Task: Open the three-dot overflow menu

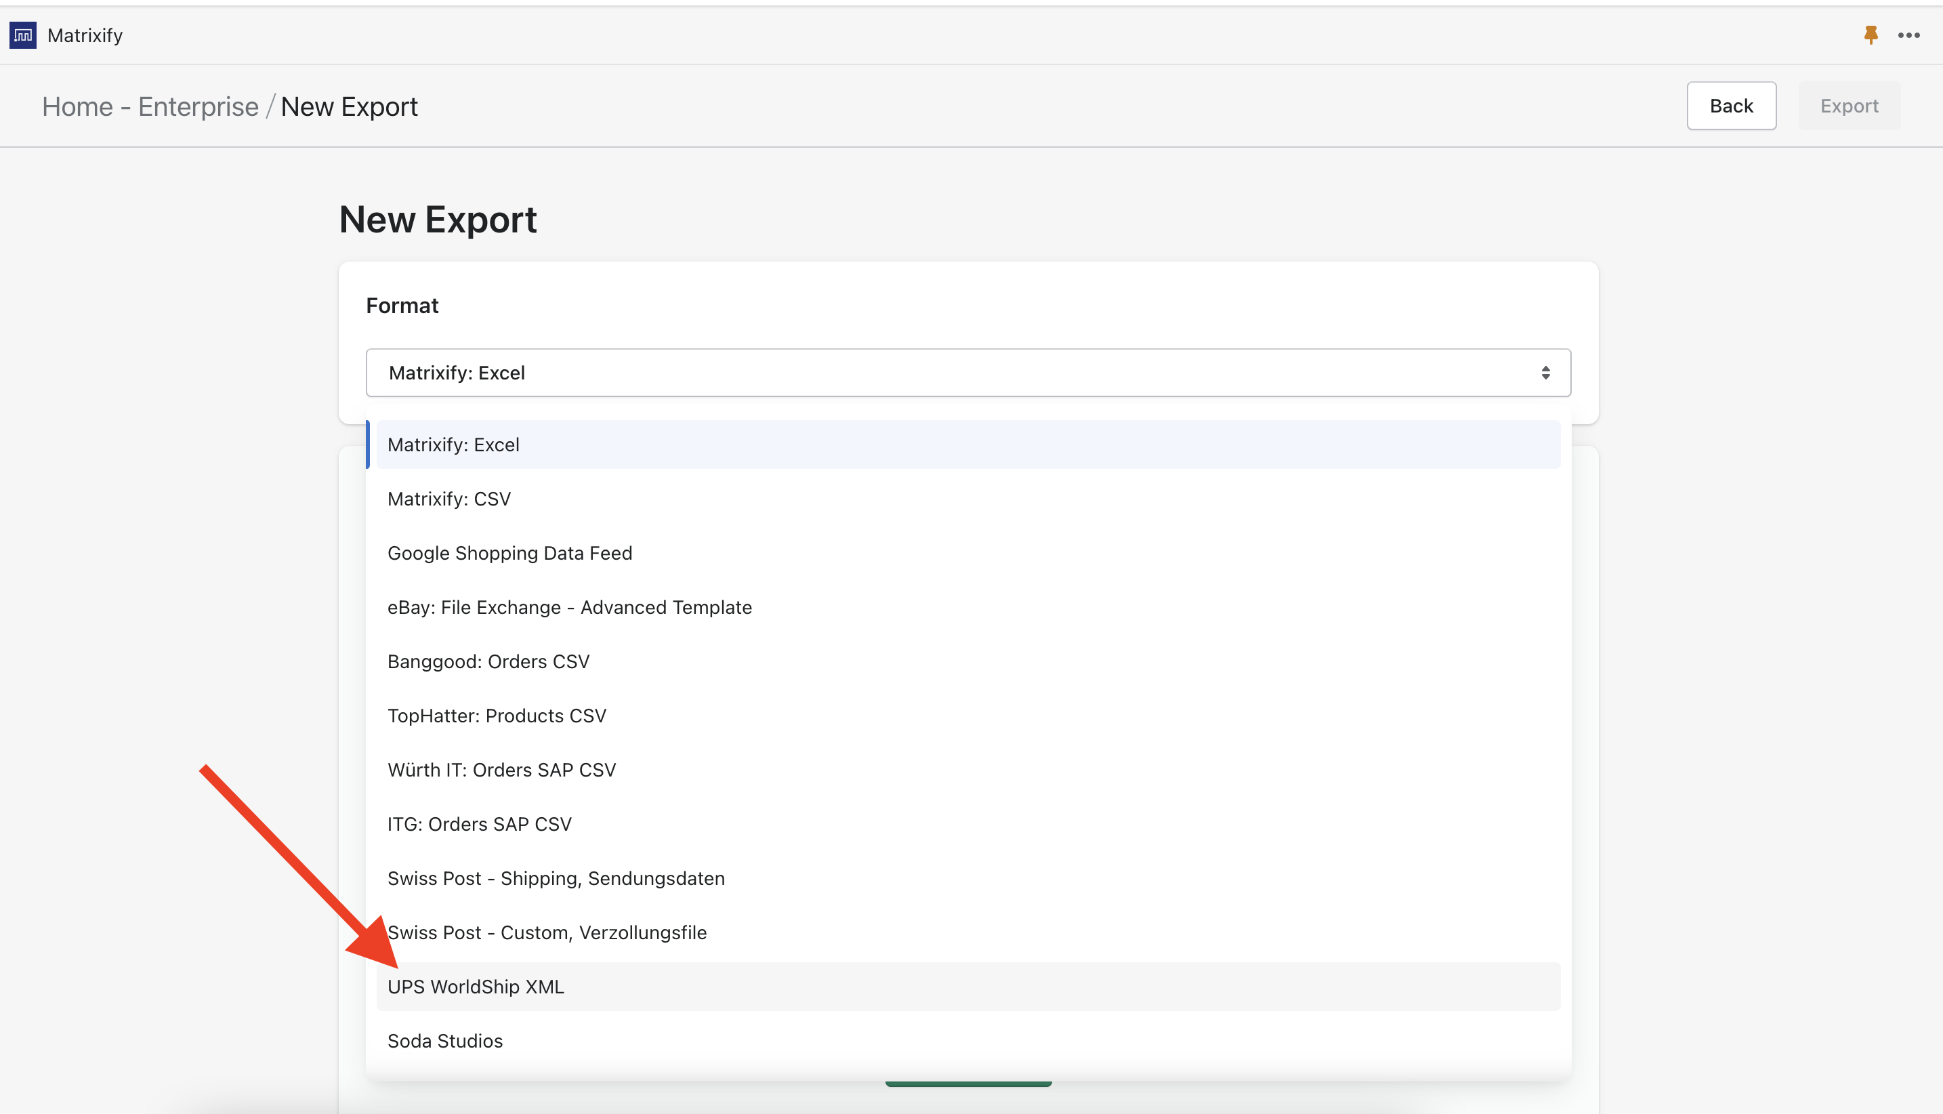Action: click(1909, 35)
